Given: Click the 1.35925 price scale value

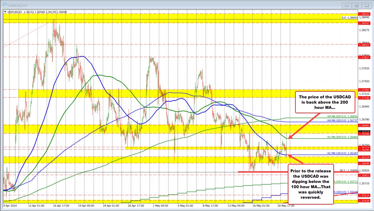Looking at the screenshot, I should point(365,170).
